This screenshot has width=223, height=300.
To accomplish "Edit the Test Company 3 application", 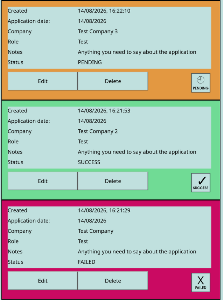I will (43, 81).
